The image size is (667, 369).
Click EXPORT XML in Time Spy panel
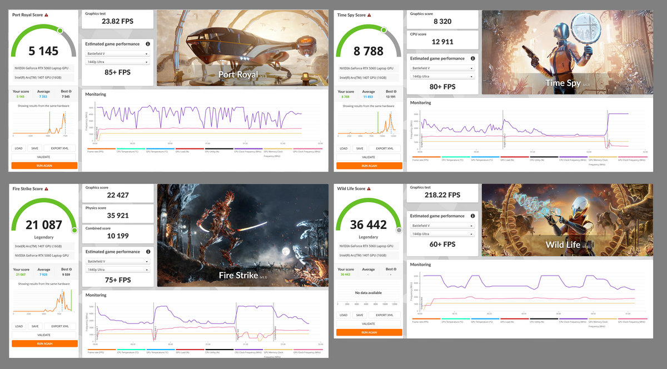pyautogui.click(x=385, y=148)
